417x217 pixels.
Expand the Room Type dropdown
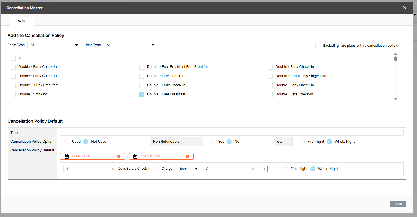point(55,45)
